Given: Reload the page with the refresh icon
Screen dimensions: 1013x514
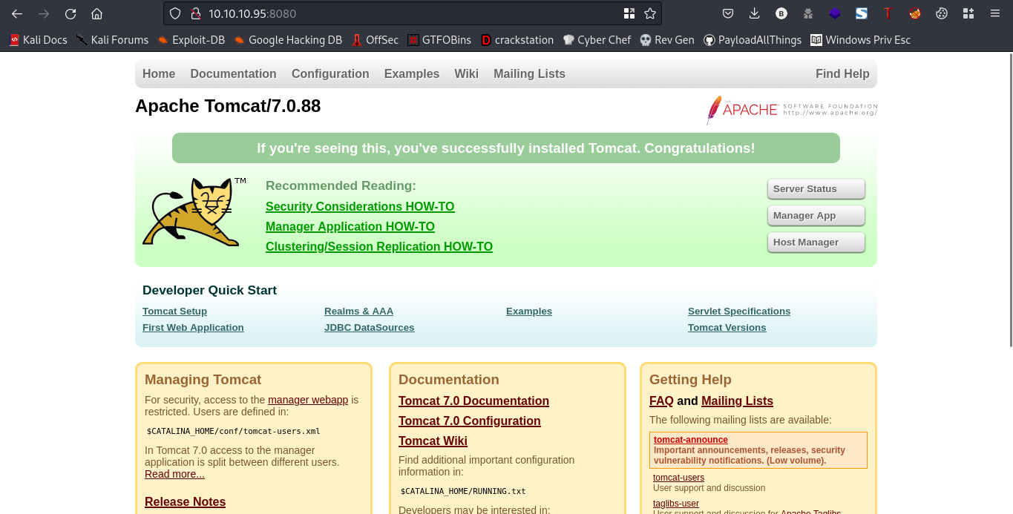Looking at the screenshot, I should coord(71,13).
